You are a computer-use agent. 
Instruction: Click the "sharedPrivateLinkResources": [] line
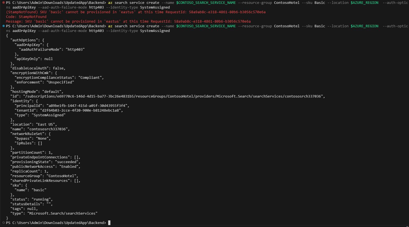[x=46, y=181]
